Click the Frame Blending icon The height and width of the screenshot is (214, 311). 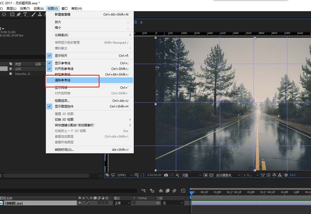tap(168, 191)
